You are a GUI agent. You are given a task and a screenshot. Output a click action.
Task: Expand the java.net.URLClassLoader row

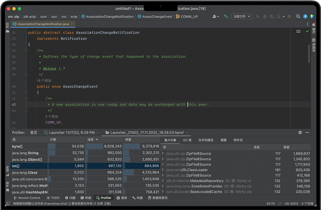(163, 170)
